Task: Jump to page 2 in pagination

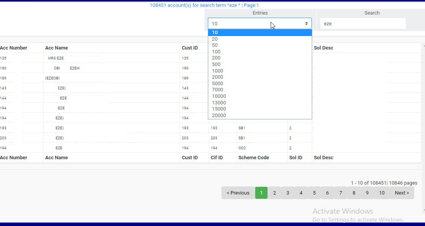Action: [274, 193]
